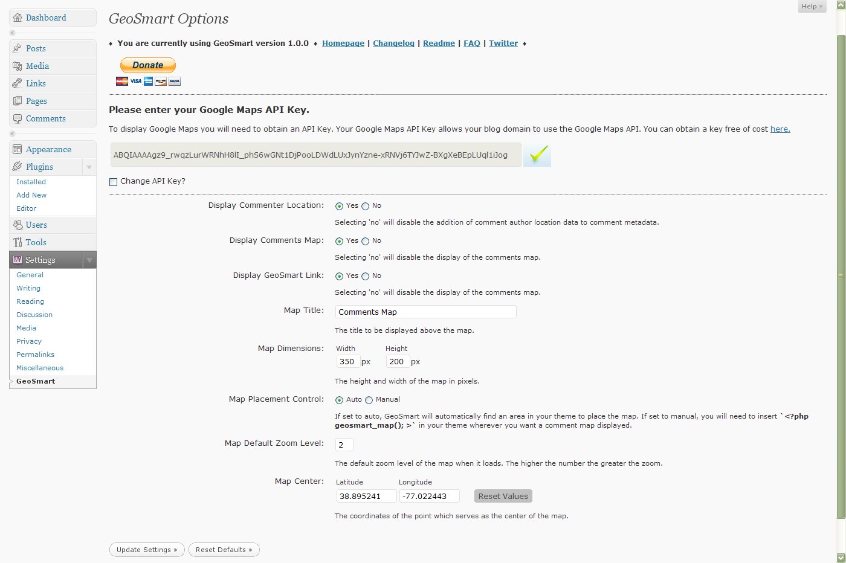Collapse the Settings menu arrow

click(89, 260)
